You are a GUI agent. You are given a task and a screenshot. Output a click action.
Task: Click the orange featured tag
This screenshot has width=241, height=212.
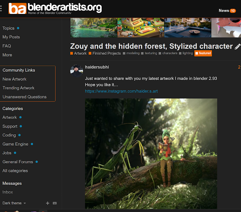tap(203, 53)
